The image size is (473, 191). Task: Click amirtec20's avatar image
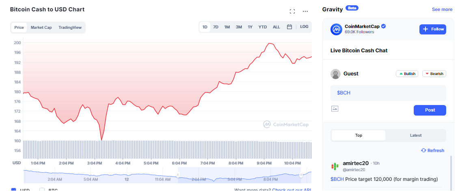[x=335, y=166]
